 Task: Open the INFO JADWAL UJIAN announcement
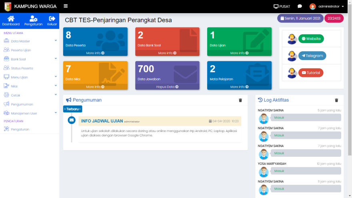pyautogui.click(x=102, y=121)
